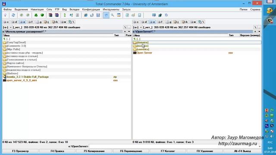Switch left panel to drive g
The width and height of the screenshot is (276, 155).
click(38, 22)
